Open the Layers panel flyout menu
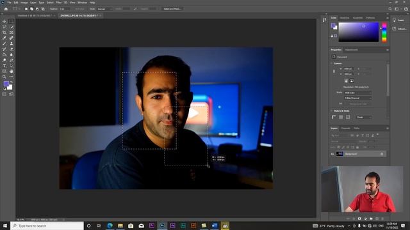 click(x=387, y=128)
